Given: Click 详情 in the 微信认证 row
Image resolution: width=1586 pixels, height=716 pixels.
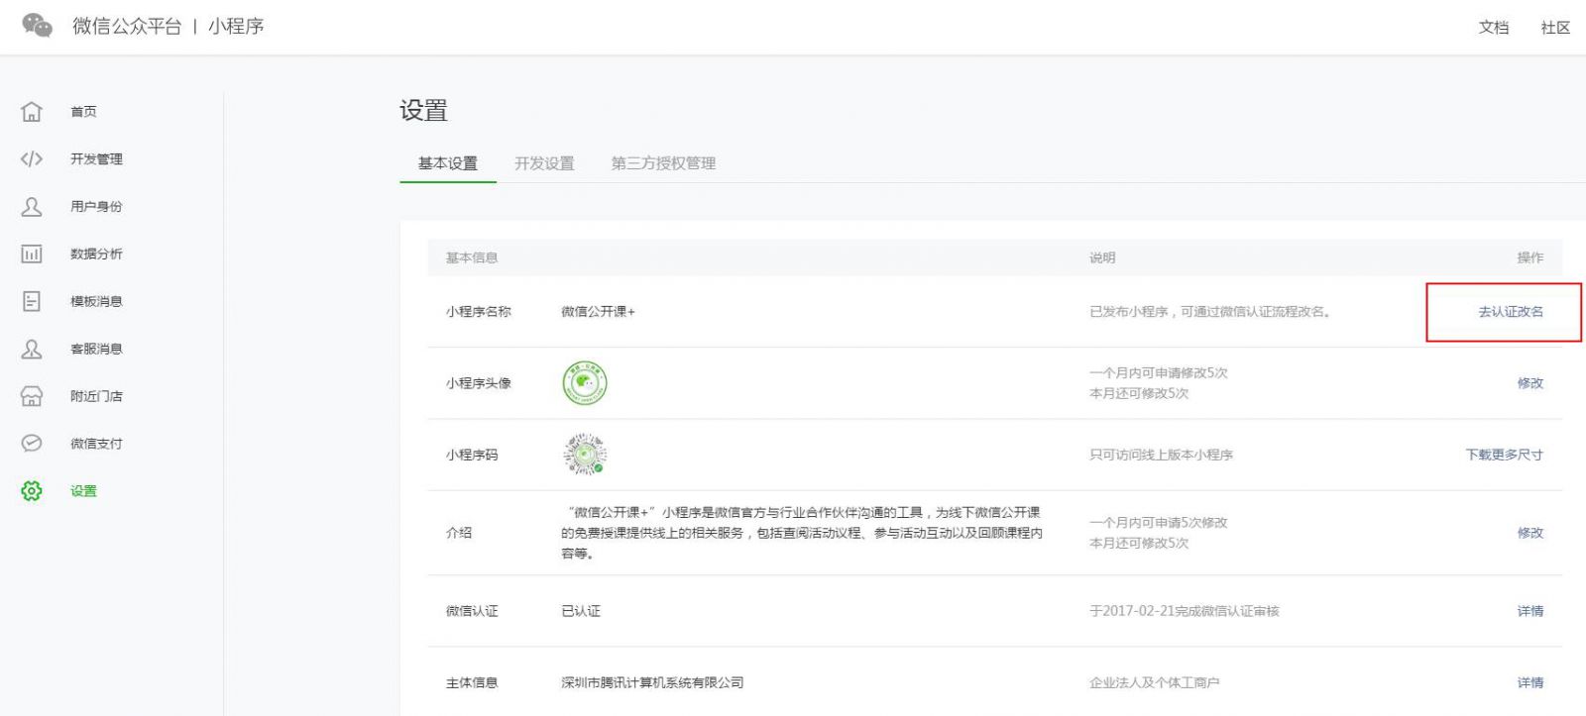Looking at the screenshot, I should (1530, 611).
